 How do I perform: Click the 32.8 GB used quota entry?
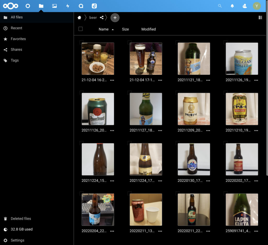coord(37,229)
